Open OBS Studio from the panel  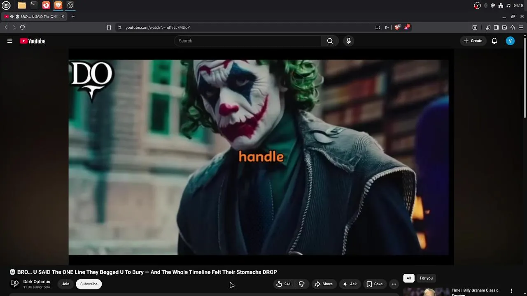click(x=70, y=5)
